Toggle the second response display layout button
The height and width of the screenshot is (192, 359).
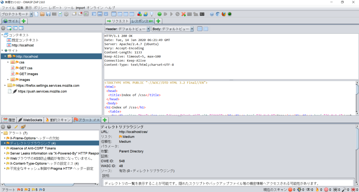[206, 29]
